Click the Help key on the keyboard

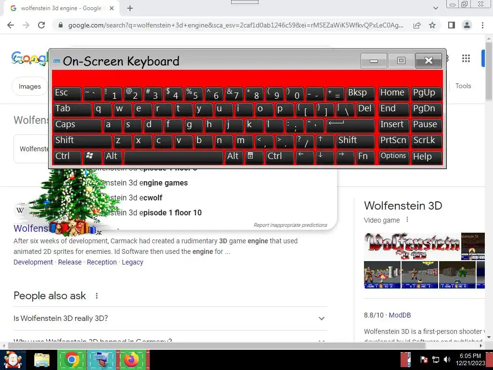click(427, 158)
